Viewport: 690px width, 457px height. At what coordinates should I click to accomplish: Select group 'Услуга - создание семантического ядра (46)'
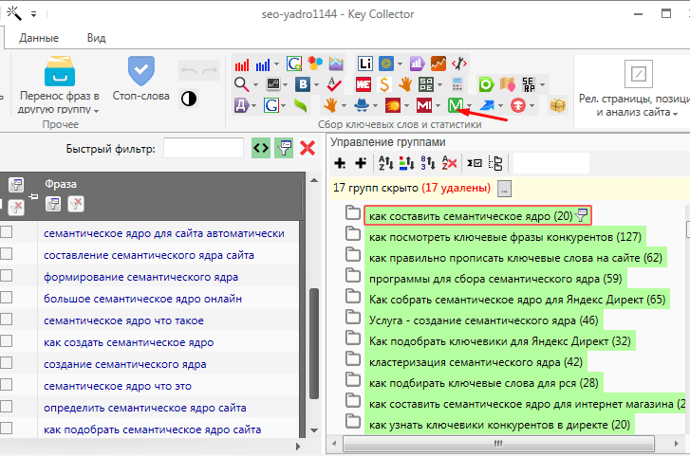[484, 320]
